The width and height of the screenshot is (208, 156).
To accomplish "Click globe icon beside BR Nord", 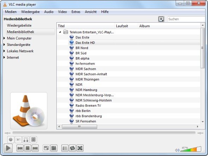I will 72,48.
